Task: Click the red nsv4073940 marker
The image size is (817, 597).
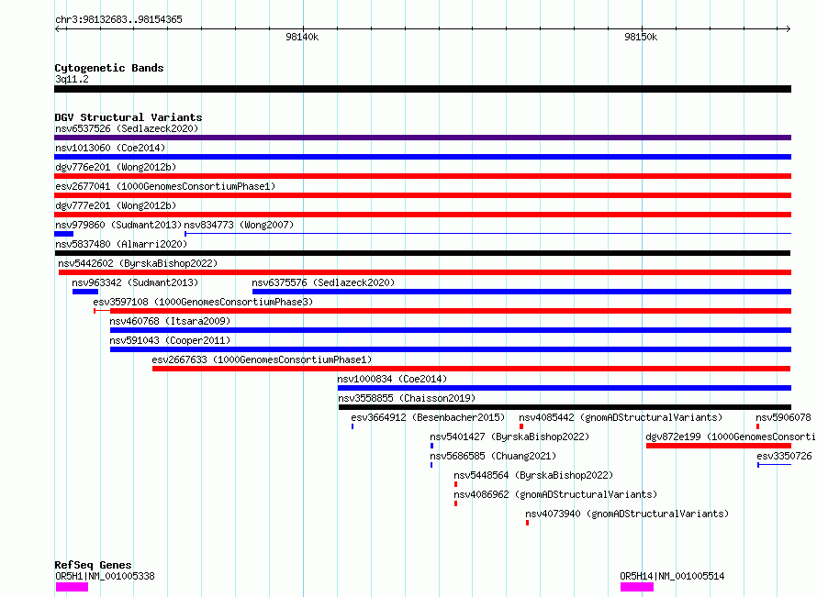Action: click(x=527, y=523)
